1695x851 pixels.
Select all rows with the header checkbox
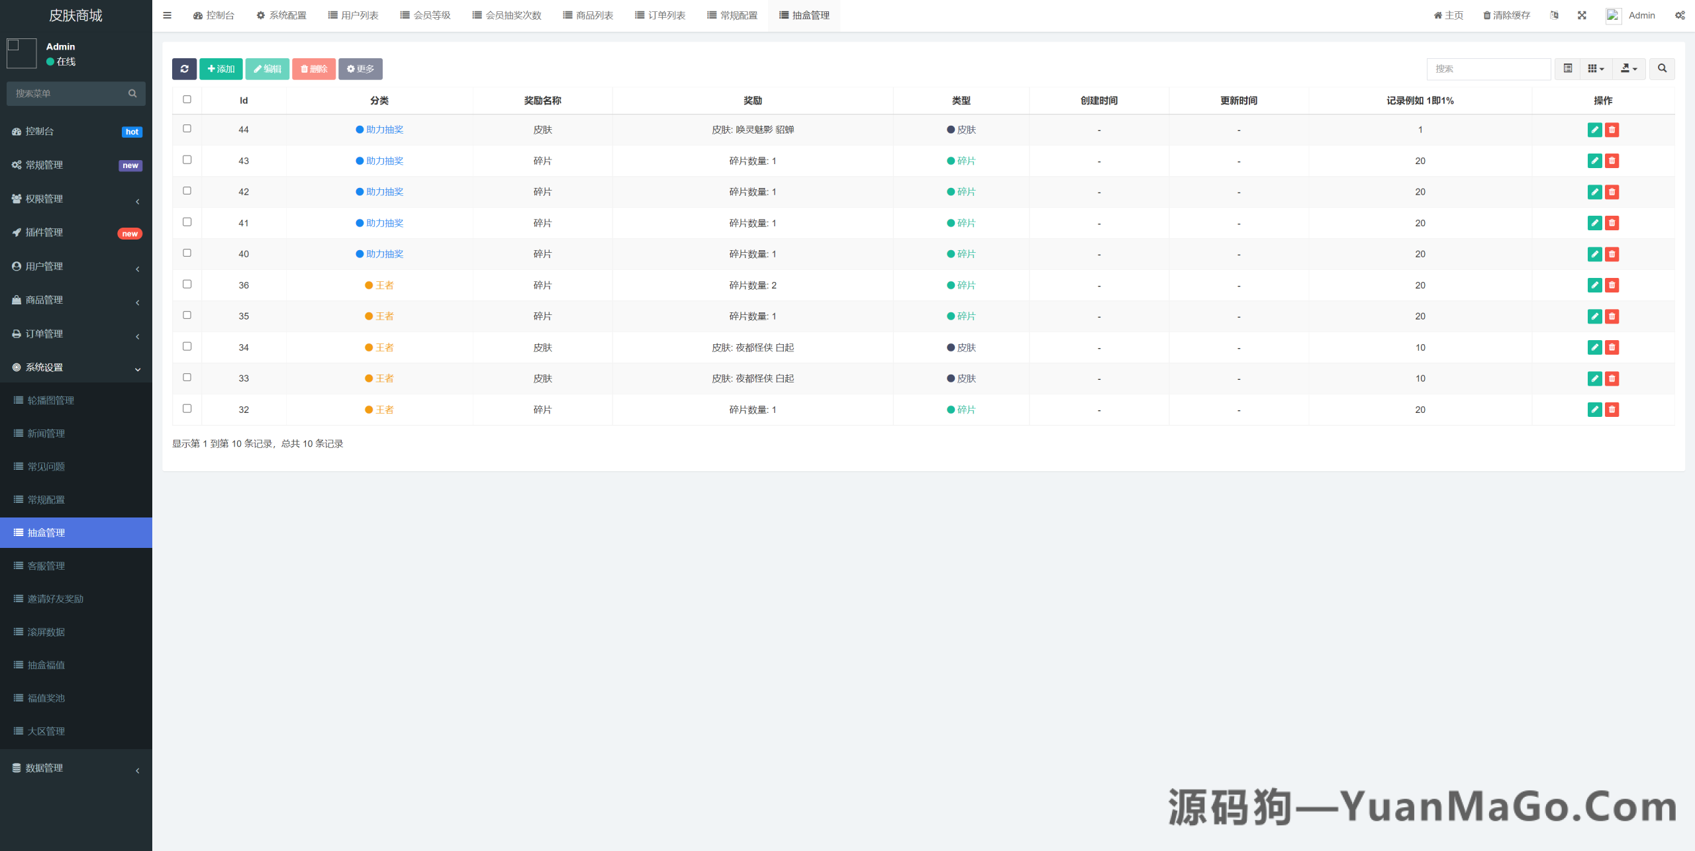pyautogui.click(x=187, y=99)
